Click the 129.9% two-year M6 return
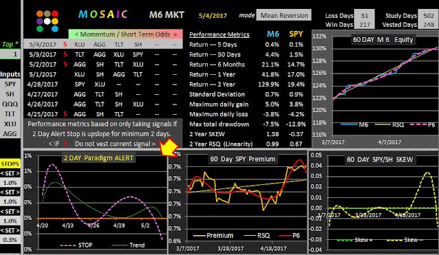439x255 pixels. 268,85
